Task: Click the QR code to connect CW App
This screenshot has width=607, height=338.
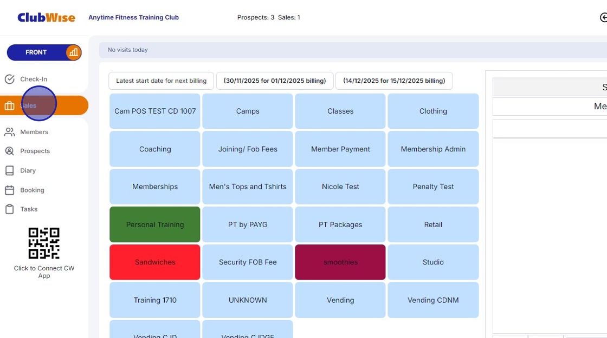Action: pyautogui.click(x=44, y=243)
